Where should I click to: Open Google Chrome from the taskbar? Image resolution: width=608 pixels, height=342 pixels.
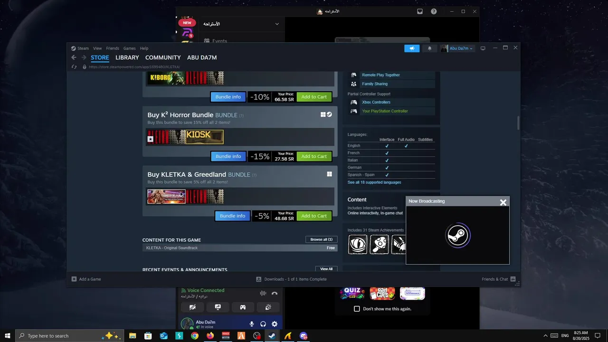coord(195,336)
